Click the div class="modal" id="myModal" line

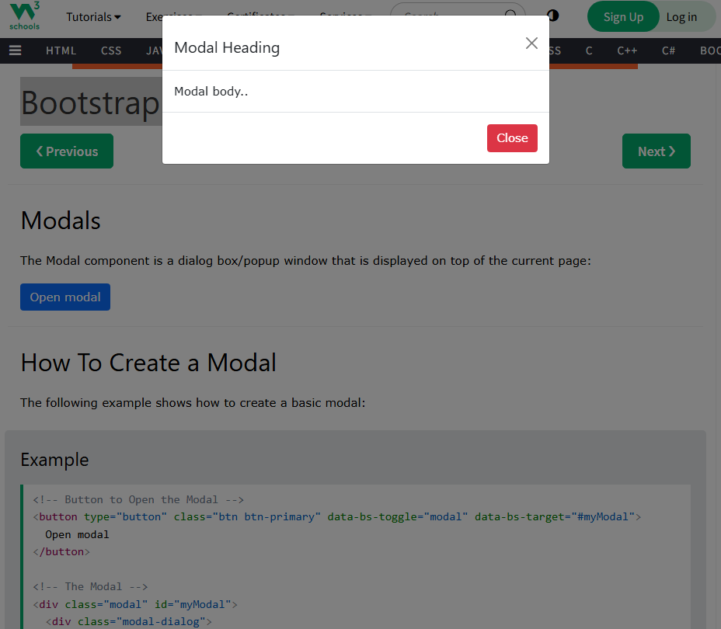tap(135, 604)
